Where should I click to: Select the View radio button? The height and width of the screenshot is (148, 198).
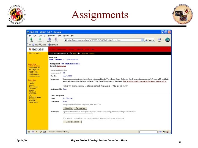(x=71, y=53)
